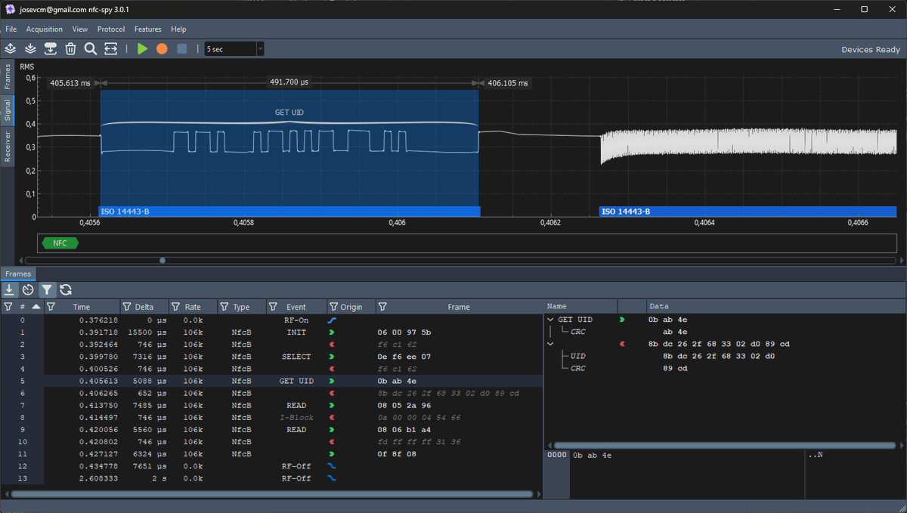Select frame row 7 READ at 0.413750
907x513 pixels.
272,405
